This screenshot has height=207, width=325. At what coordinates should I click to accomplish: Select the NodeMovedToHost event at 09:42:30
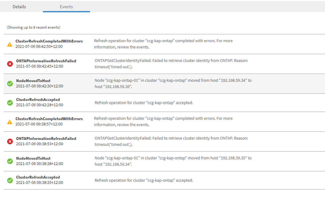(33, 80)
